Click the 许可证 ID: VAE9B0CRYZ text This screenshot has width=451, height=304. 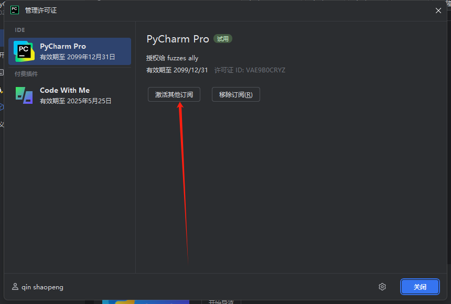(250, 70)
